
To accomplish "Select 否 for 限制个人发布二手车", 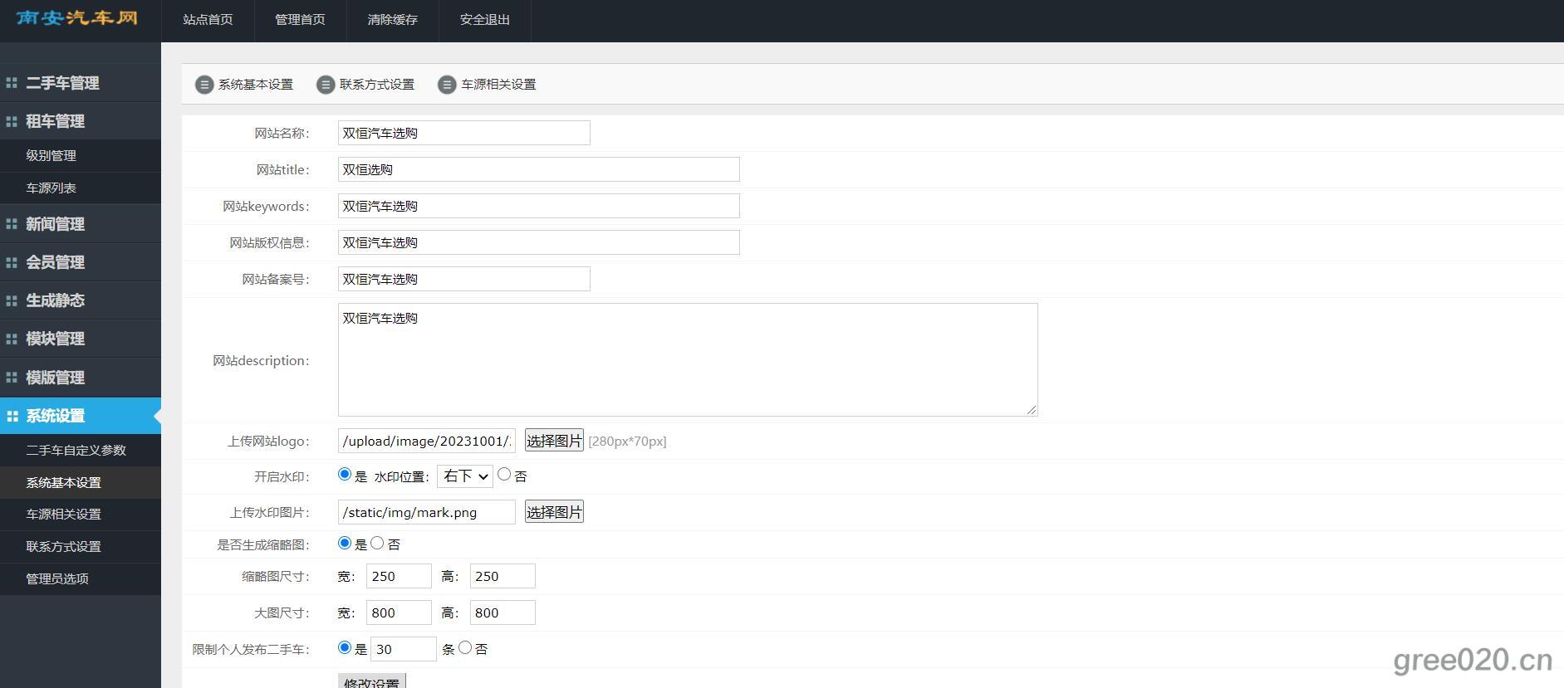I will tap(465, 647).
